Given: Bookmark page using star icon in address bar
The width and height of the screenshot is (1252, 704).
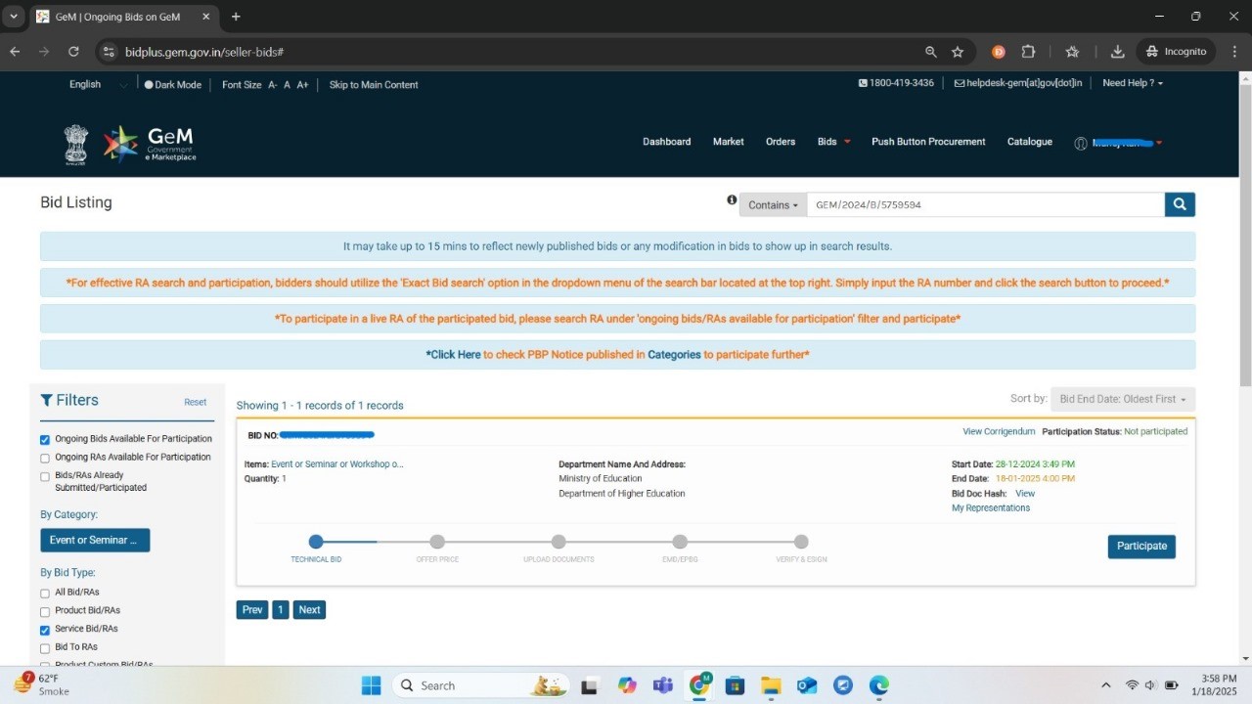Looking at the screenshot, I should coord(958,52).
